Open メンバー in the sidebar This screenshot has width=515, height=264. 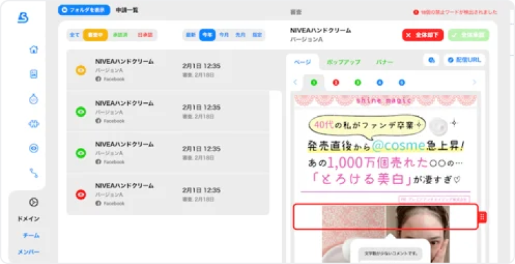[x=28, y=252]
